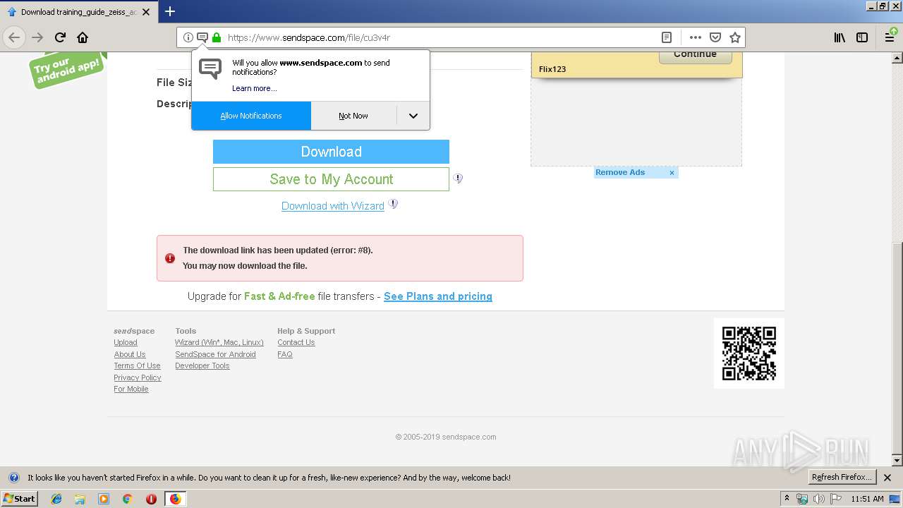Open the Upload footer link
903x508 pixels.
(126, 342)
